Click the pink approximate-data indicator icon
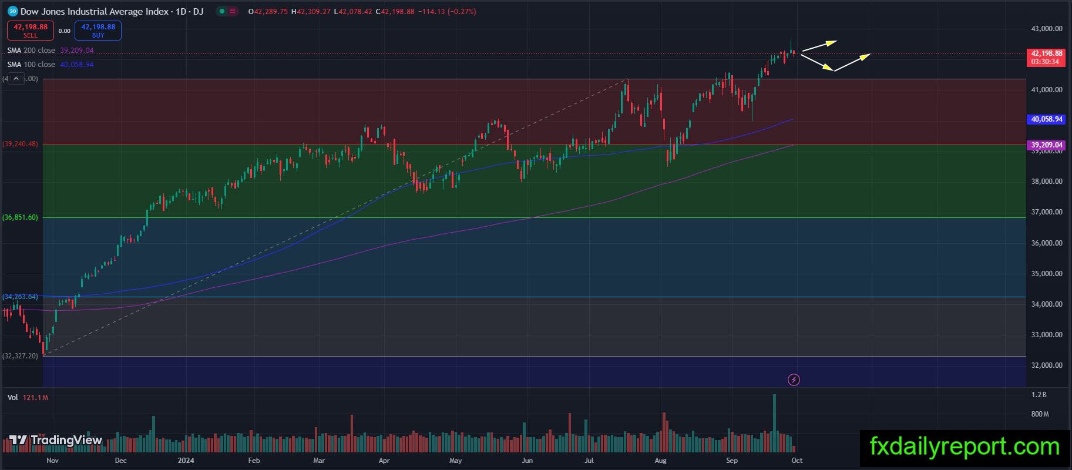The height and width of the screenshot is (470, 1072). pos(233,11)
